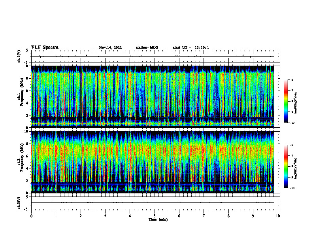This screenshot has height=242, width=313.
Task: Click the -6 label on ch.1 colorbar
Action: 292,79
